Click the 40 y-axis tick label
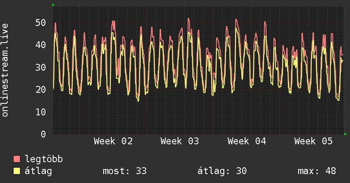This screenshot has height=183, width=350. click(41, 45)
